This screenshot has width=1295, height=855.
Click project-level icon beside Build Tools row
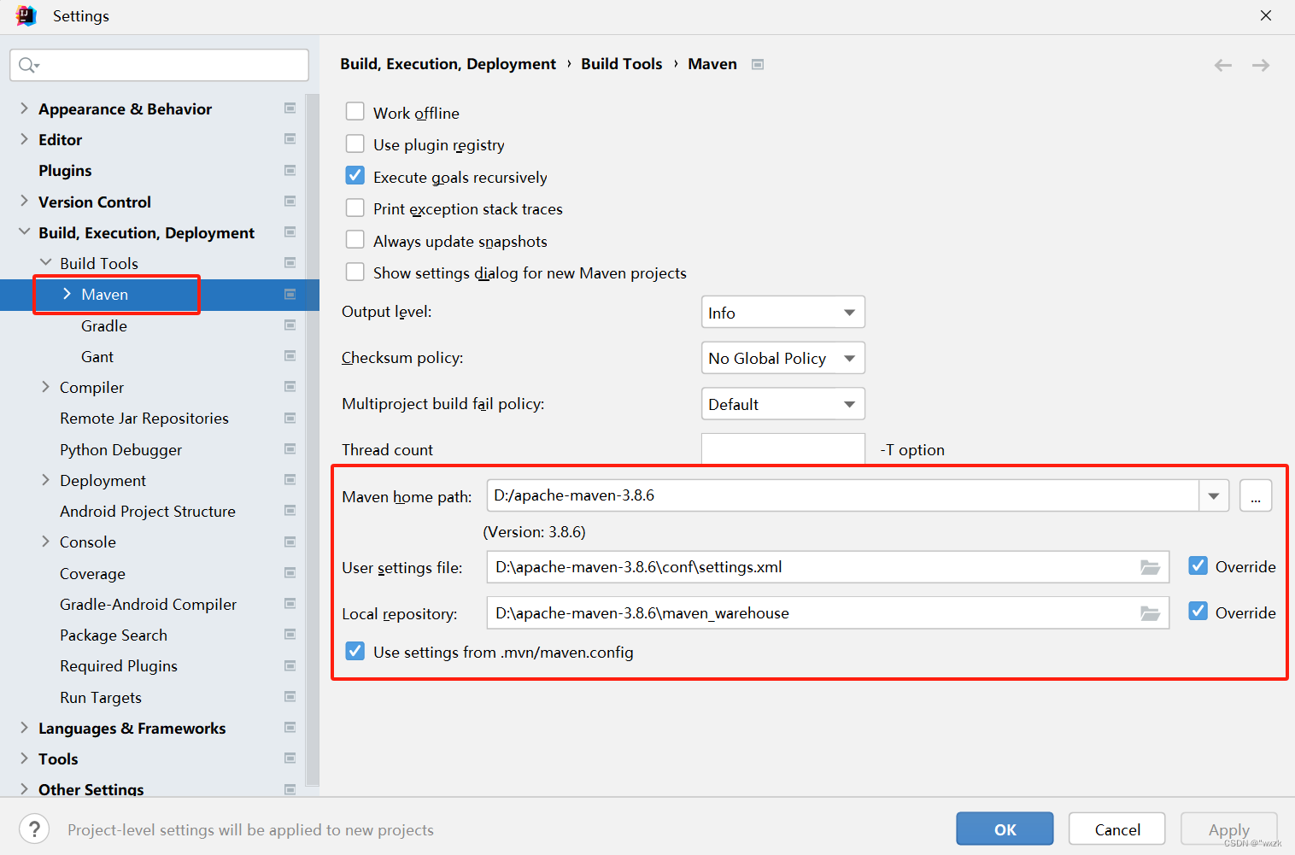coord(290,263)
